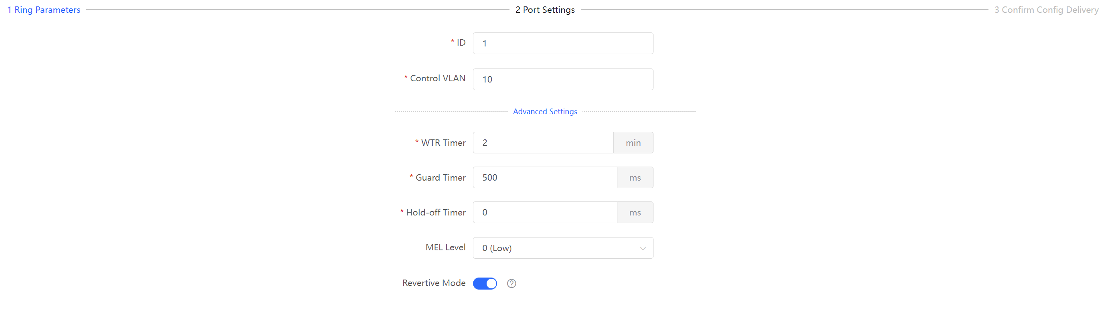
Task: Click the Control VLAN field containing 10
Action: pyautogui.click(x=563, y=79)
